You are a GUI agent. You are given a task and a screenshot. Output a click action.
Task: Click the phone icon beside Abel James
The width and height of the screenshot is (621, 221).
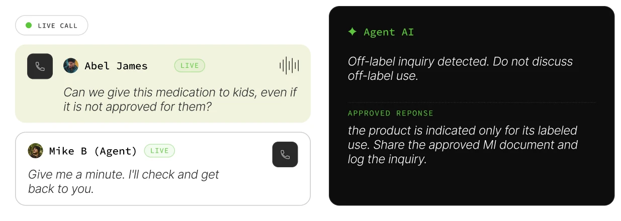pyautogui.click(x=40, y=66)
